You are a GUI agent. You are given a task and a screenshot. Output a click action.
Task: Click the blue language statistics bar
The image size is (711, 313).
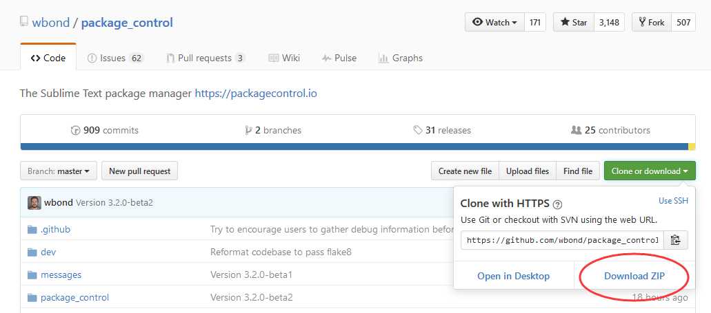(x=354, y=147)
